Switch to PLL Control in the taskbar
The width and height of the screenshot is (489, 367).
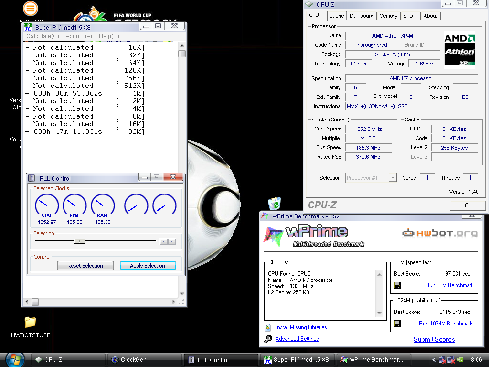tap(221, 360)
